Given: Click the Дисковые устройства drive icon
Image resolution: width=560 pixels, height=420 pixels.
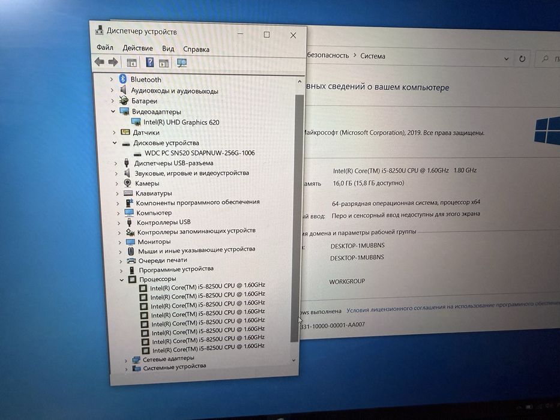Looking at the screenshot, I should 125,143.
